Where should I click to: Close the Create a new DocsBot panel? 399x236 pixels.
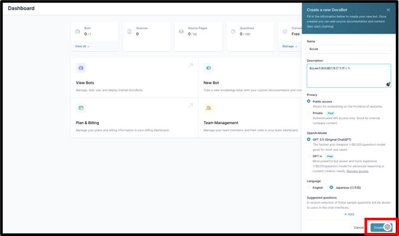[x=388, y=10]
